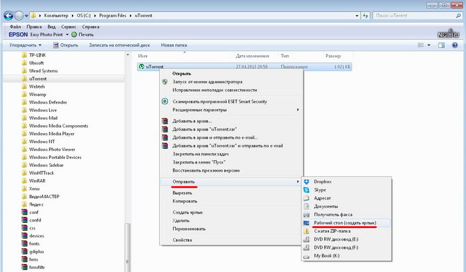Click the Skype icon in Send To submenu

point(306,190)
